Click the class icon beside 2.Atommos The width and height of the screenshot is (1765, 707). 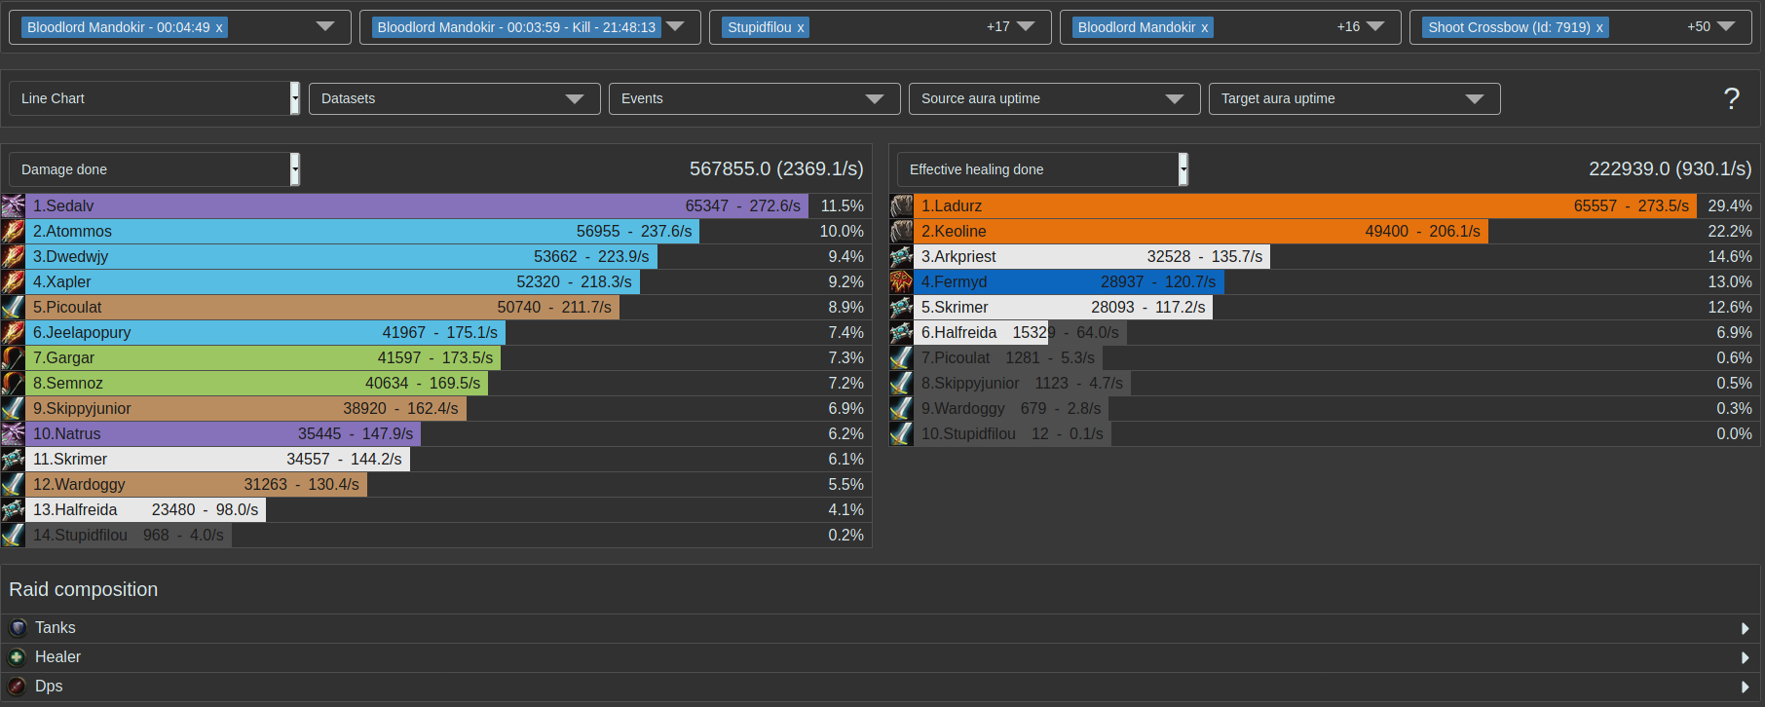click(13, 231)
